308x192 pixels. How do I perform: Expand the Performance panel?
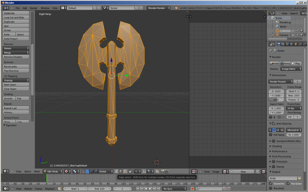click(x=280, y=151)
